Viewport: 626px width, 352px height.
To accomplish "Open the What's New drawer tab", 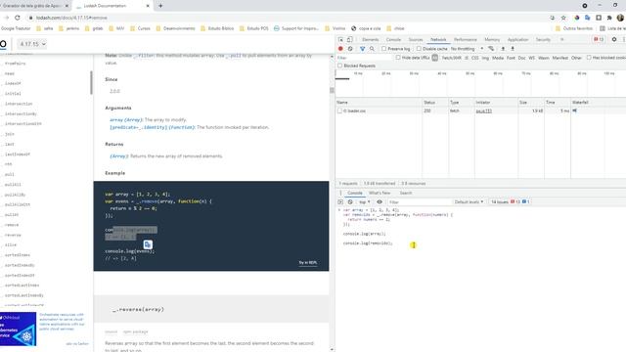I will tap(380, 193).
